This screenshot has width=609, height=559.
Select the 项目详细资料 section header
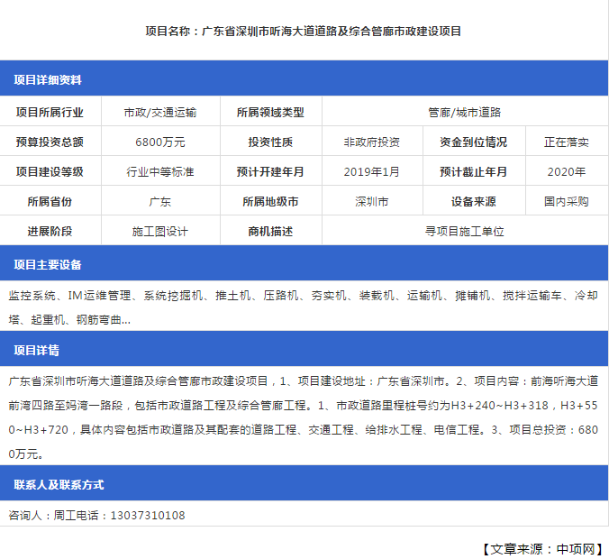pyautogui.click(x=48, y=80)
